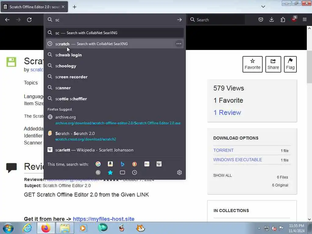The width and height of the screenshot is (312, 234).
Task: Search this time with Bing
Action: tap(122, 164)
